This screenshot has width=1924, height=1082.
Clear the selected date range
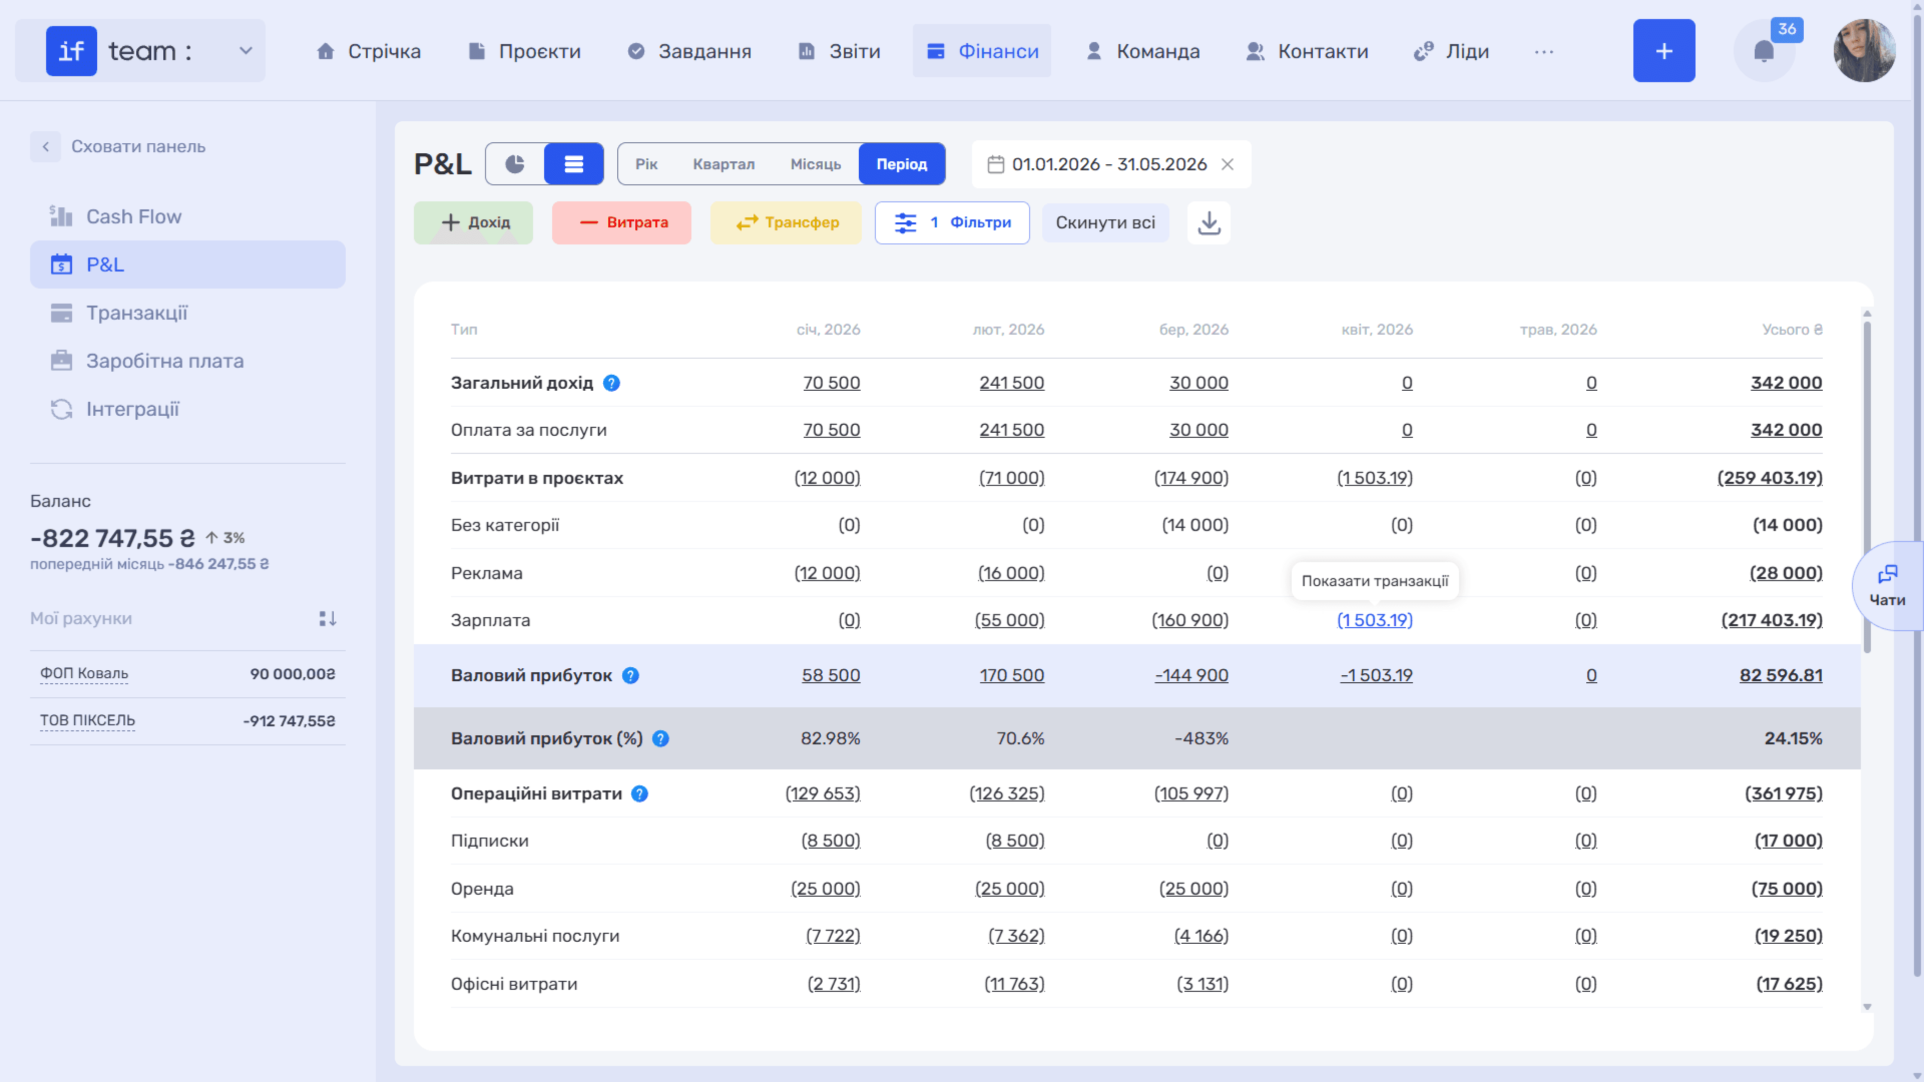pyautogui.click(x=1227, y=164)
